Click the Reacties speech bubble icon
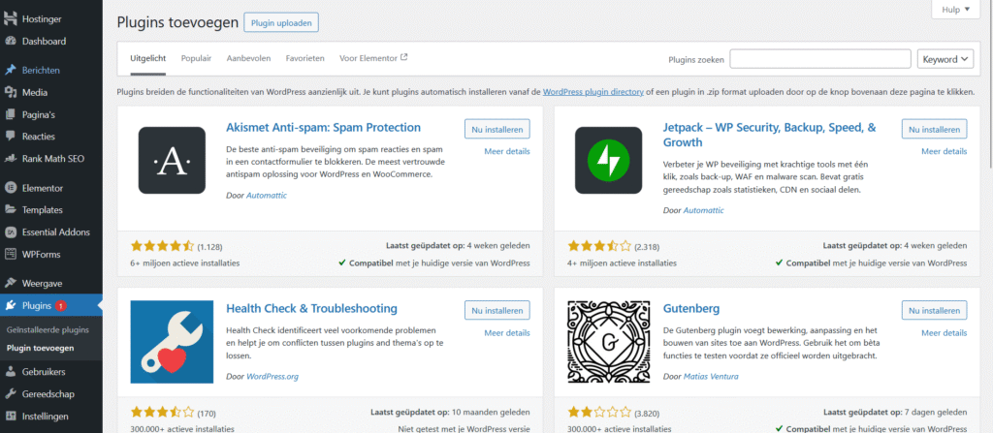The width and height of the screenshot is (993, 433). (11, 137)
